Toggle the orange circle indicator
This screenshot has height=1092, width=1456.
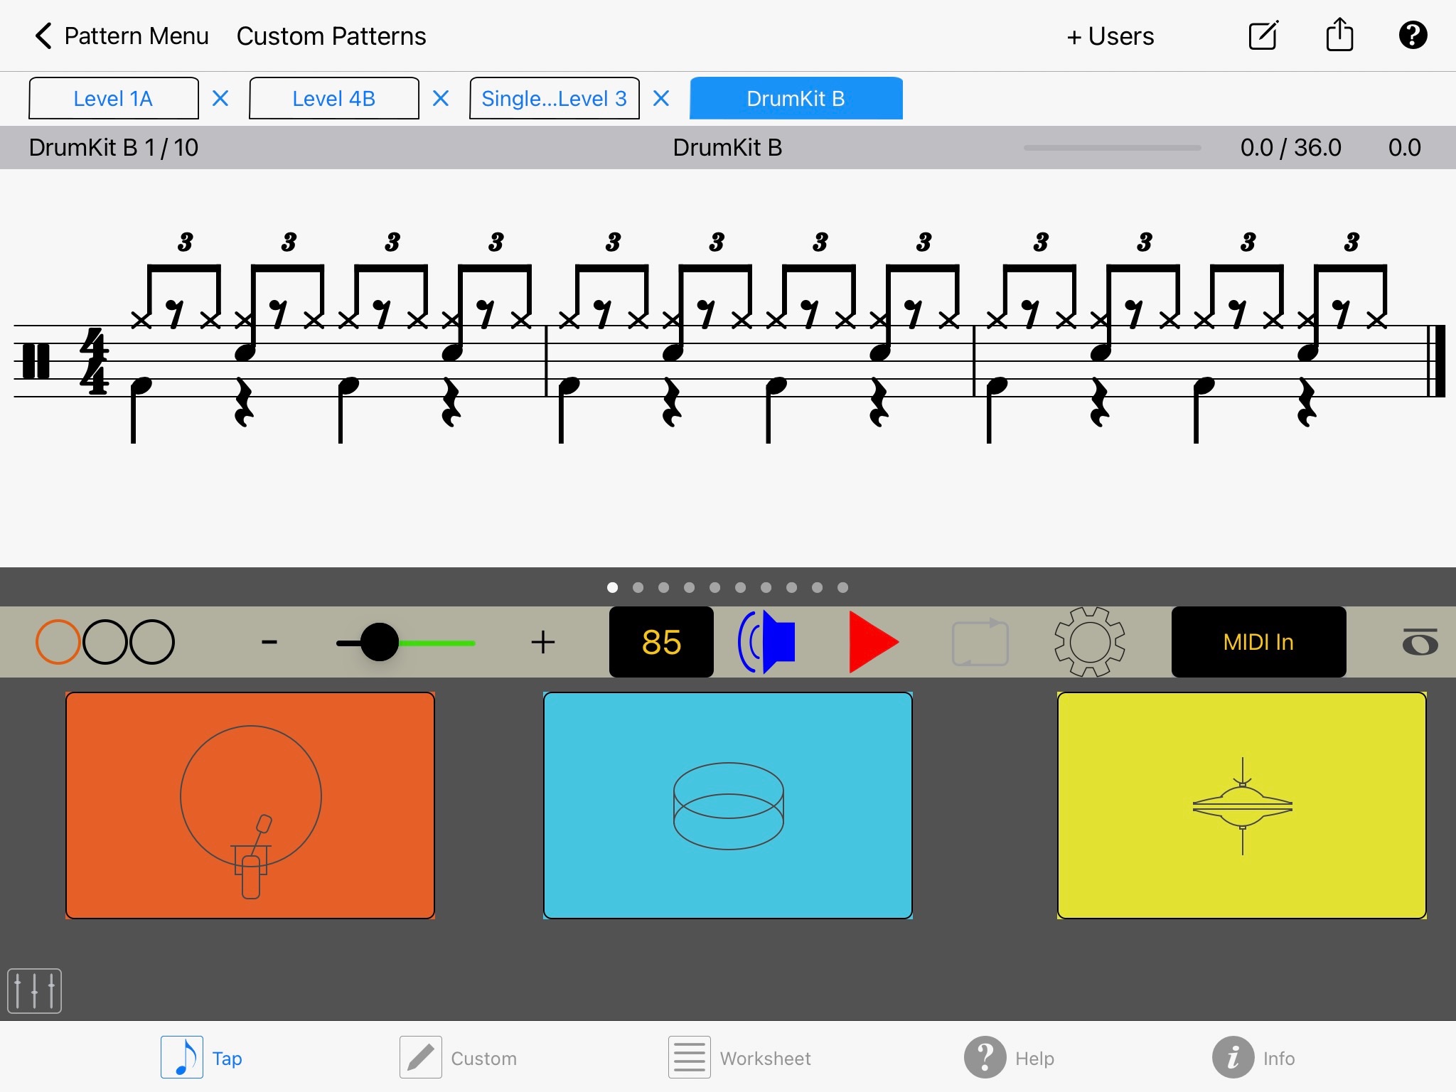pos(63,640)
